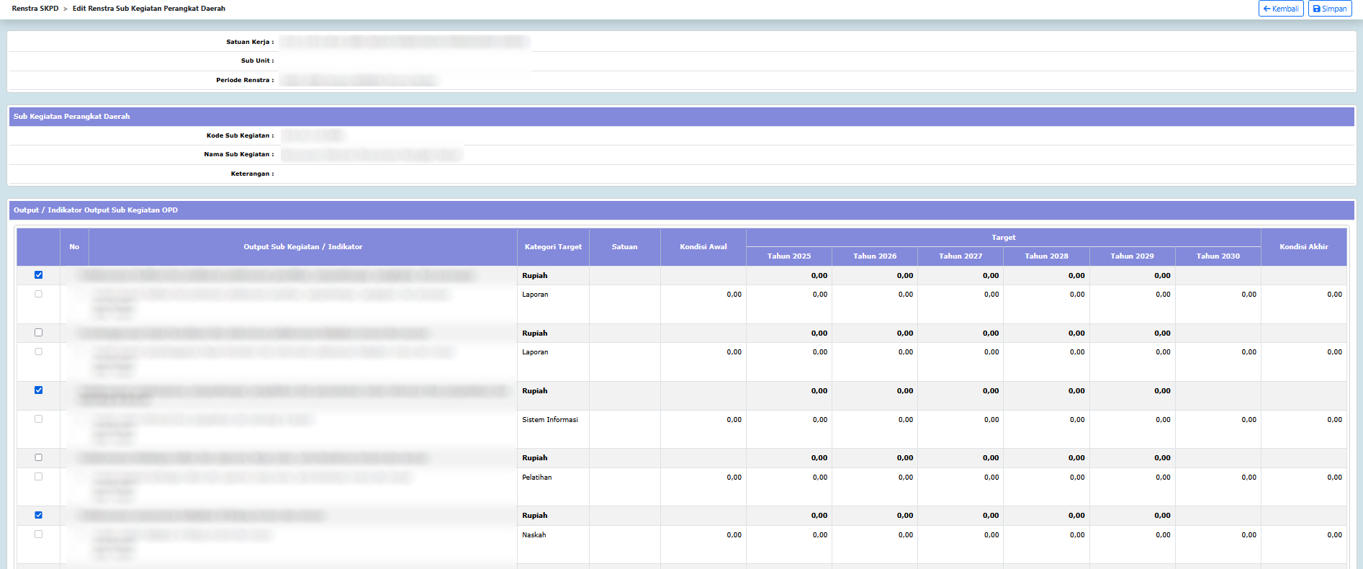Click the Kategori Target column header
The image size is (1363, 569).
pos(553,247)
